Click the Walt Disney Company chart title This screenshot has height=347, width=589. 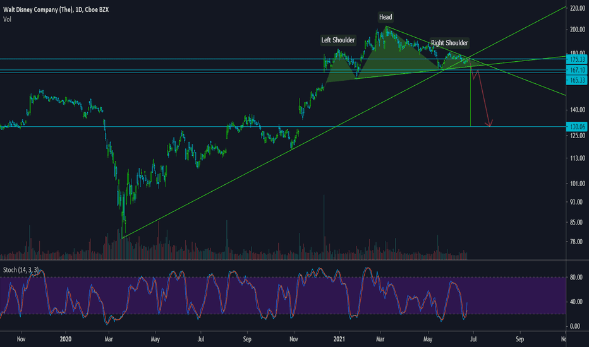pyautogui.click(x=56, y=9)
